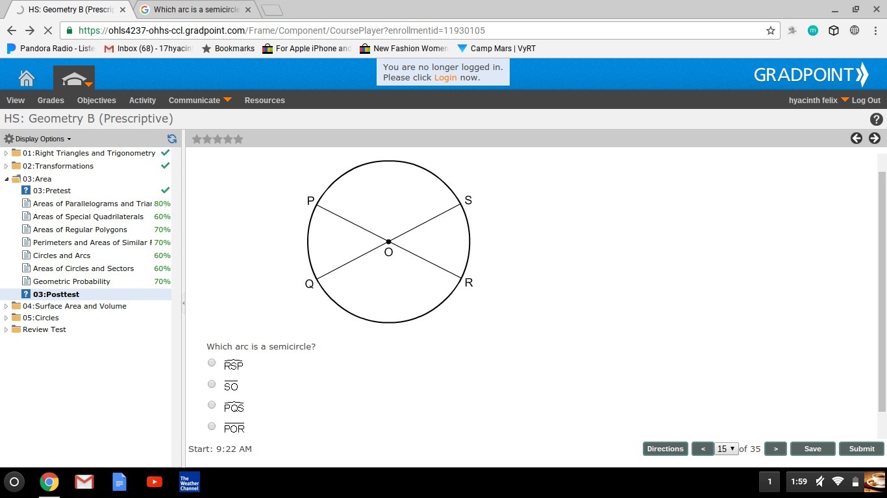Open YouTube from the shelf
The width and height of the screenshot is (887, 498).
[x=155, y=482]
